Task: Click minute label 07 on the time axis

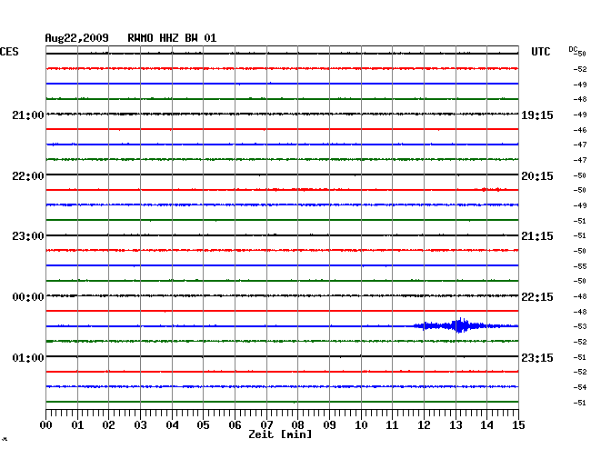Action: tap(266, 425)
